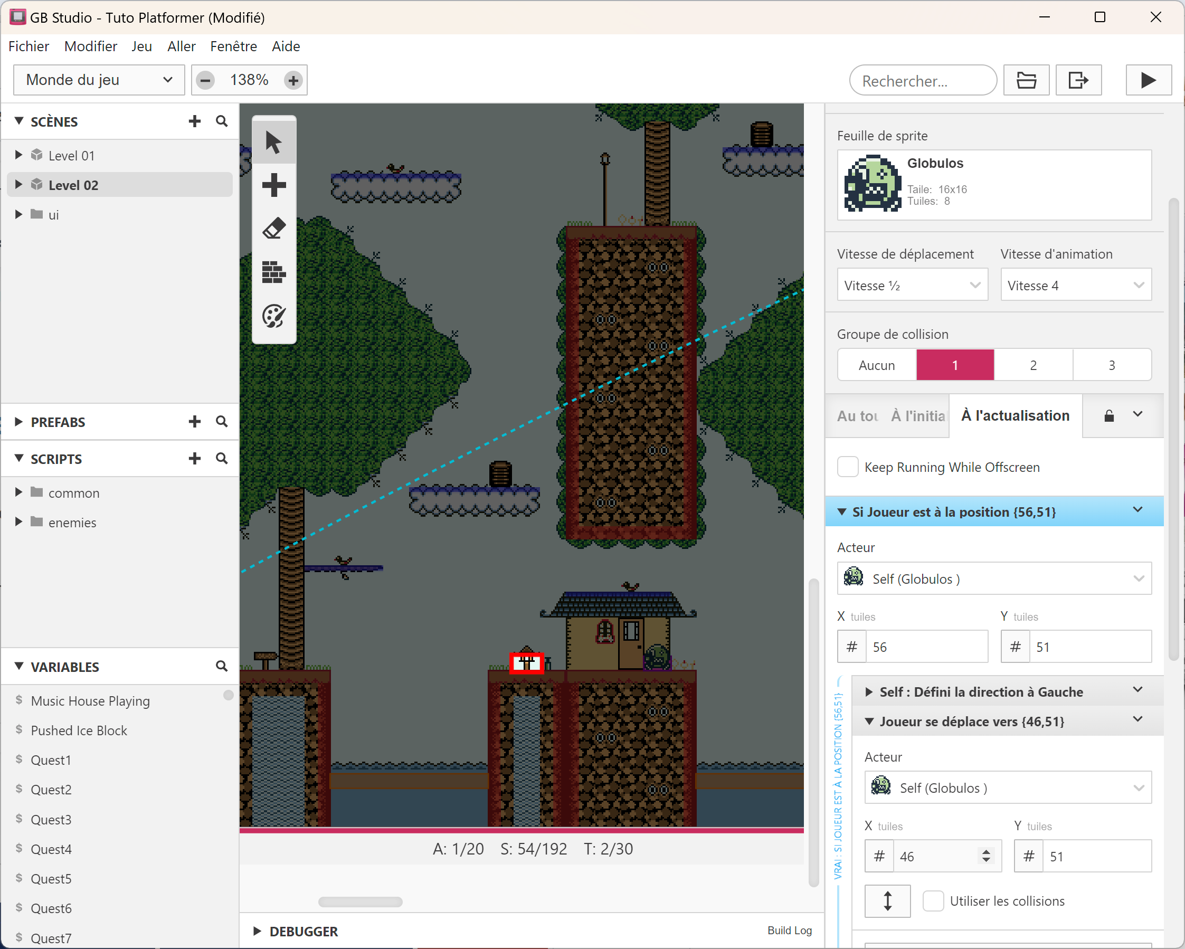
Task: Set collision group to 2
Action: (1033, 365)
